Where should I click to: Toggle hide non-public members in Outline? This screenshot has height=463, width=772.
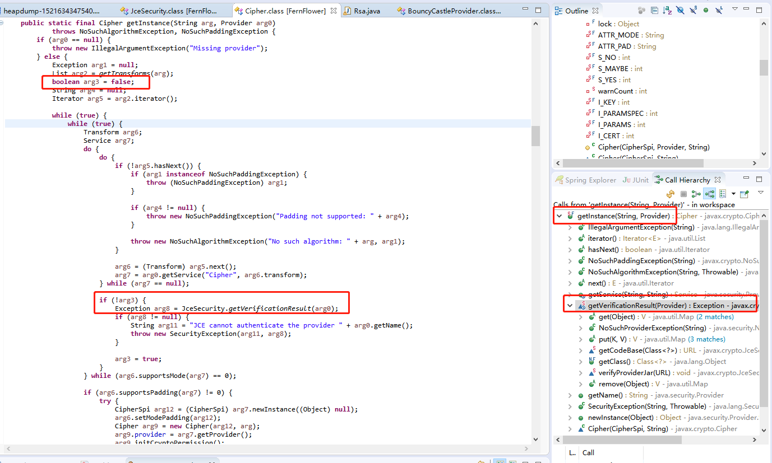706,10
